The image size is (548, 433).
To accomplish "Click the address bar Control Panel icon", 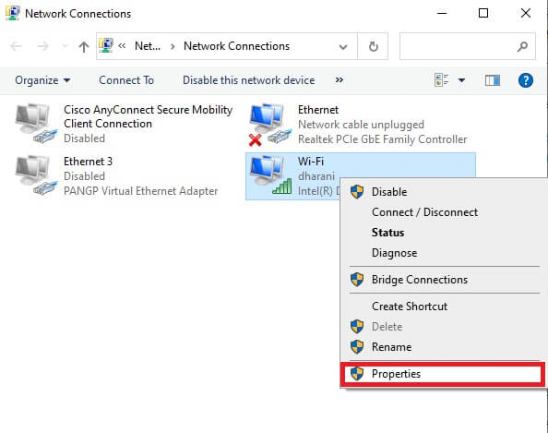I will pos(106,45).
